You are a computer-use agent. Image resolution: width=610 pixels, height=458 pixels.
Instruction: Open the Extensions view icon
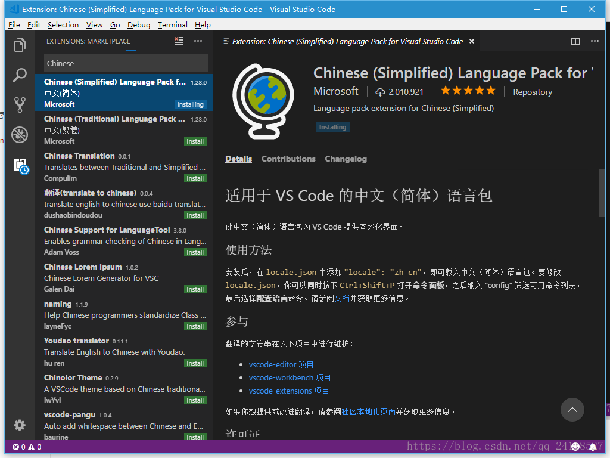20,166
